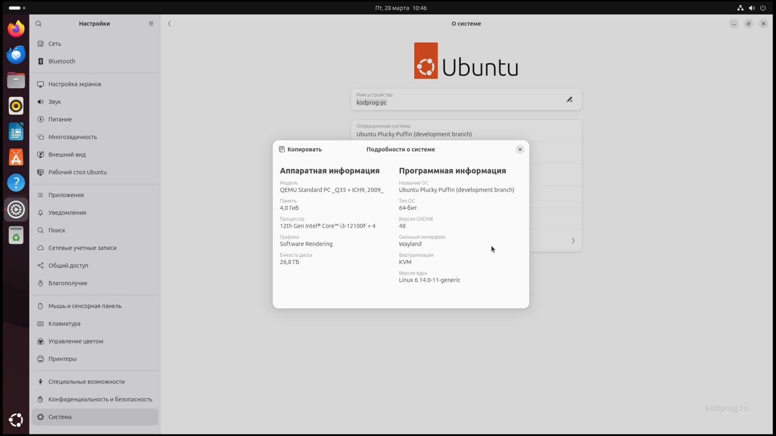Show applications via Ubuntu logo button

coord(16,420)
